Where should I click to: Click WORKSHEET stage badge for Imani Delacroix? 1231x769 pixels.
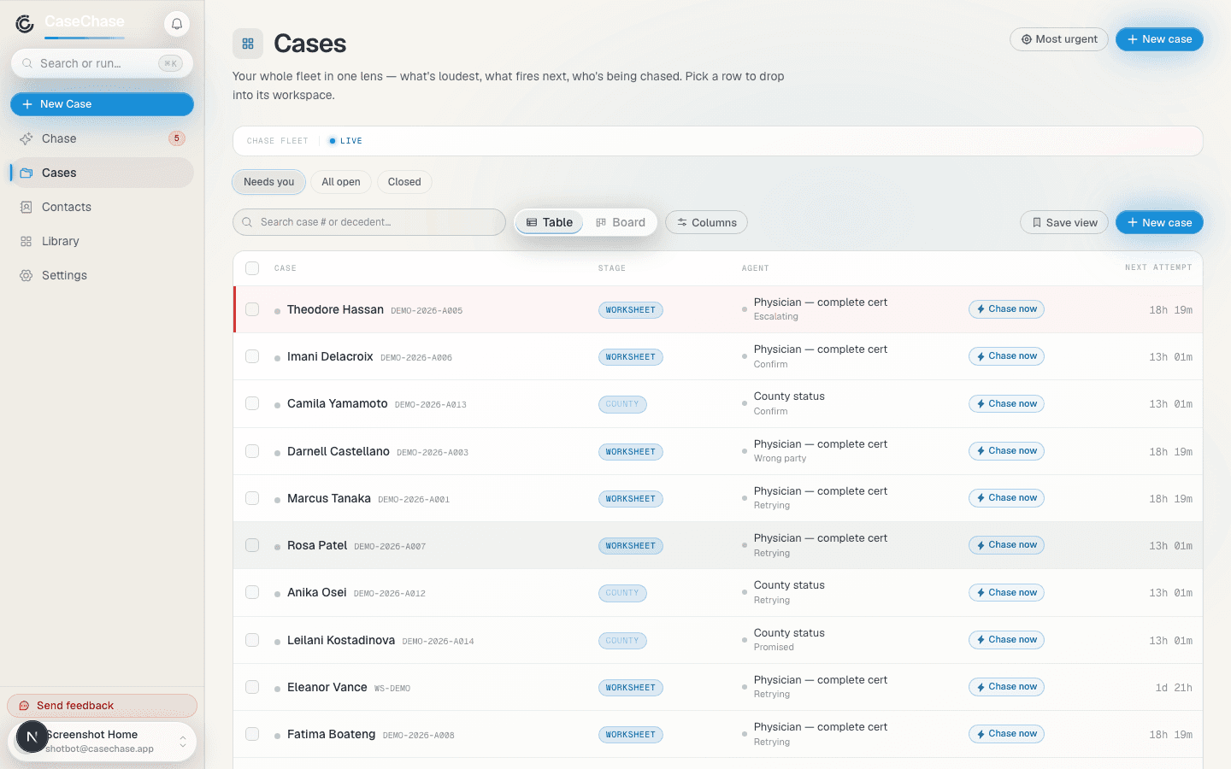tap(631, 357)
